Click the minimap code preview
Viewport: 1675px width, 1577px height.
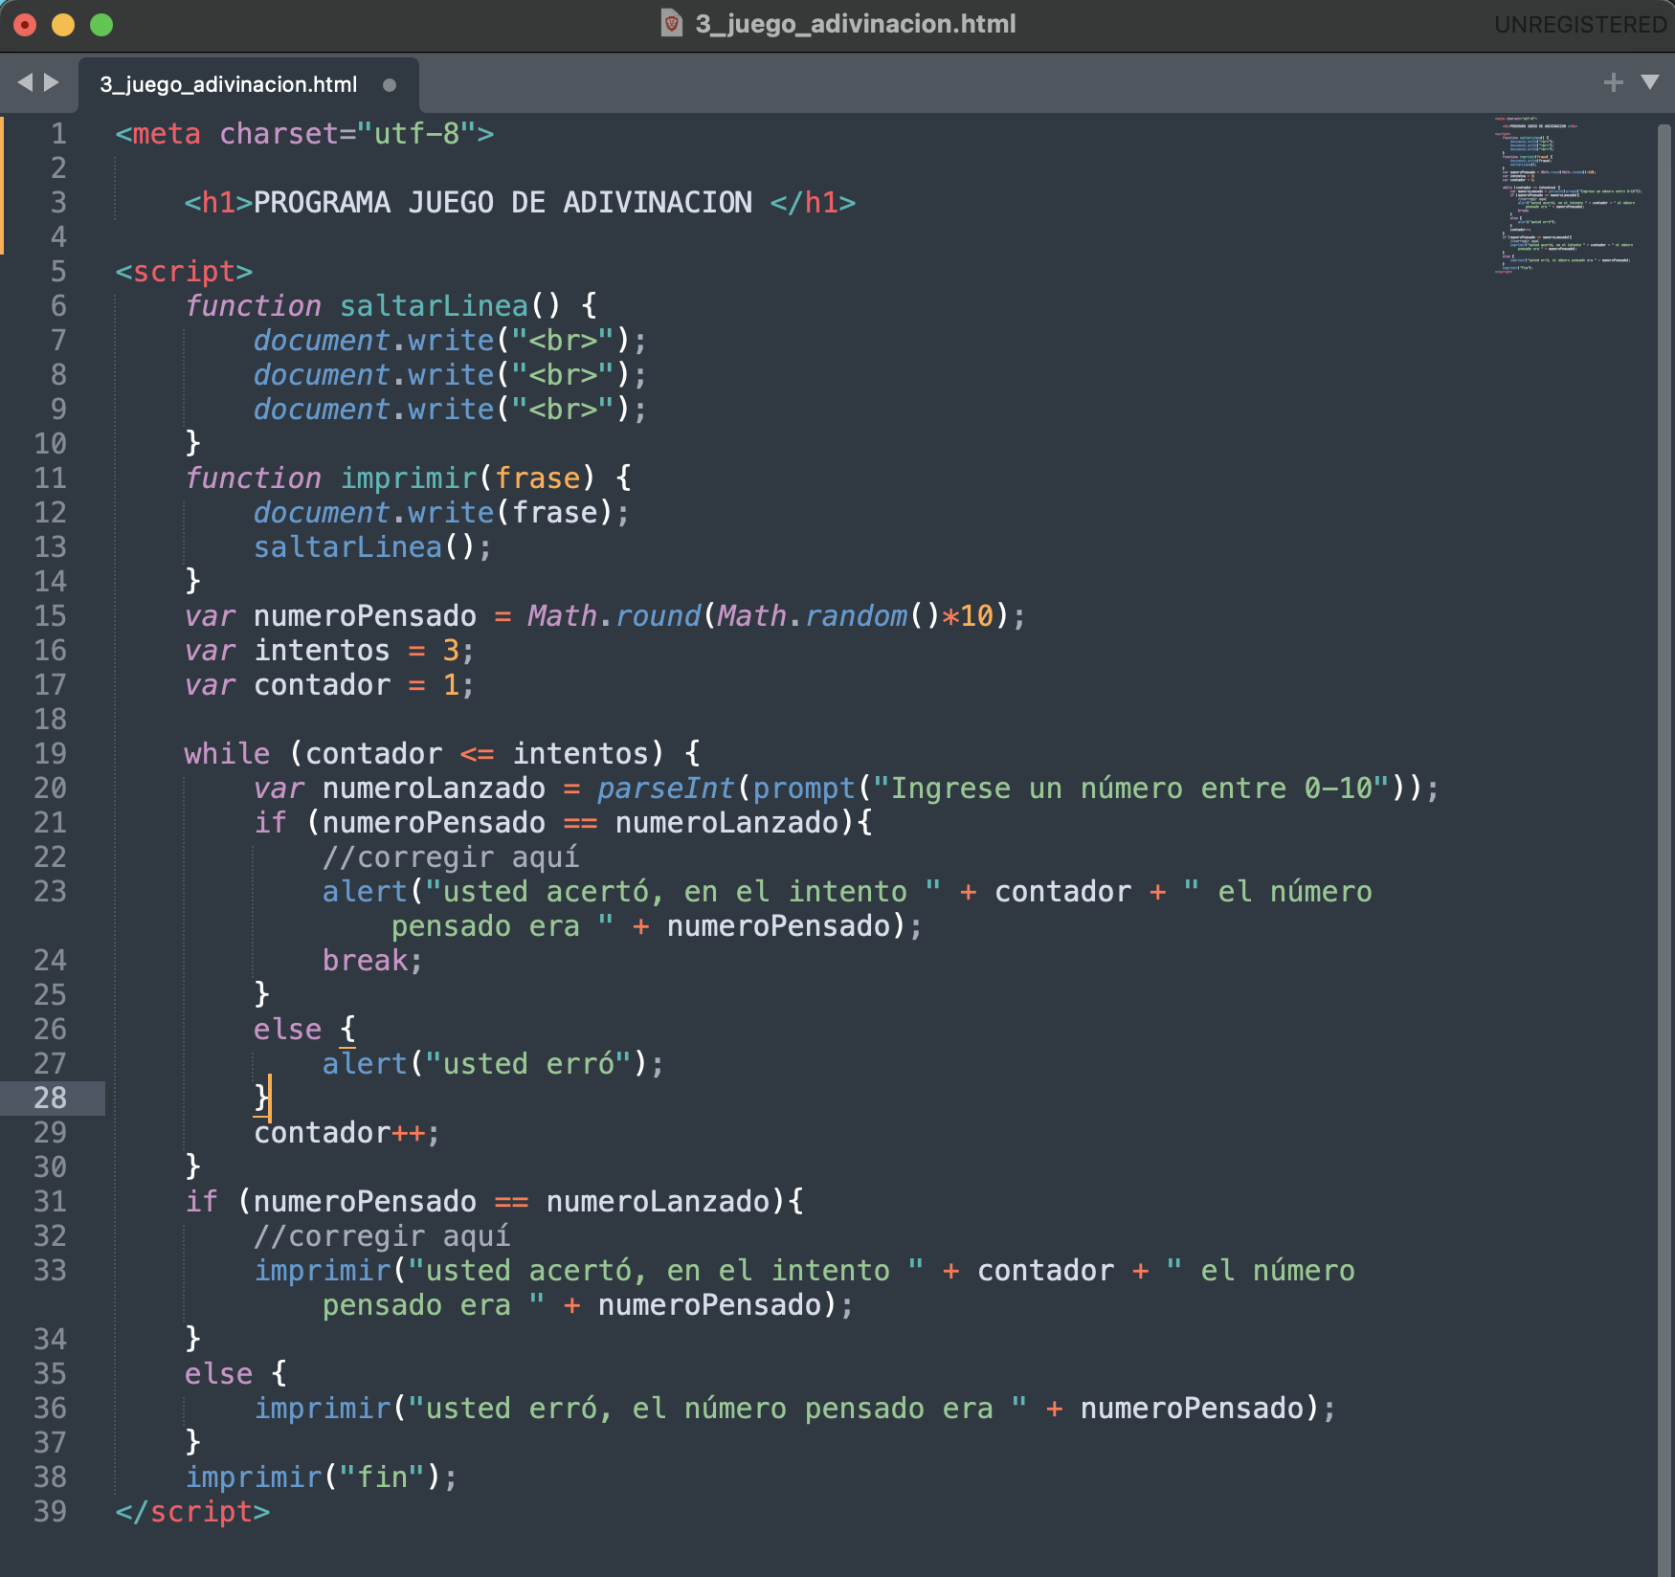click(1568, 194)
